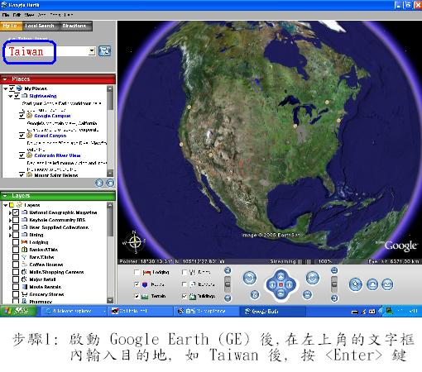Uncheck the Sightseeing folder checkbox

[x=17, y=96]
